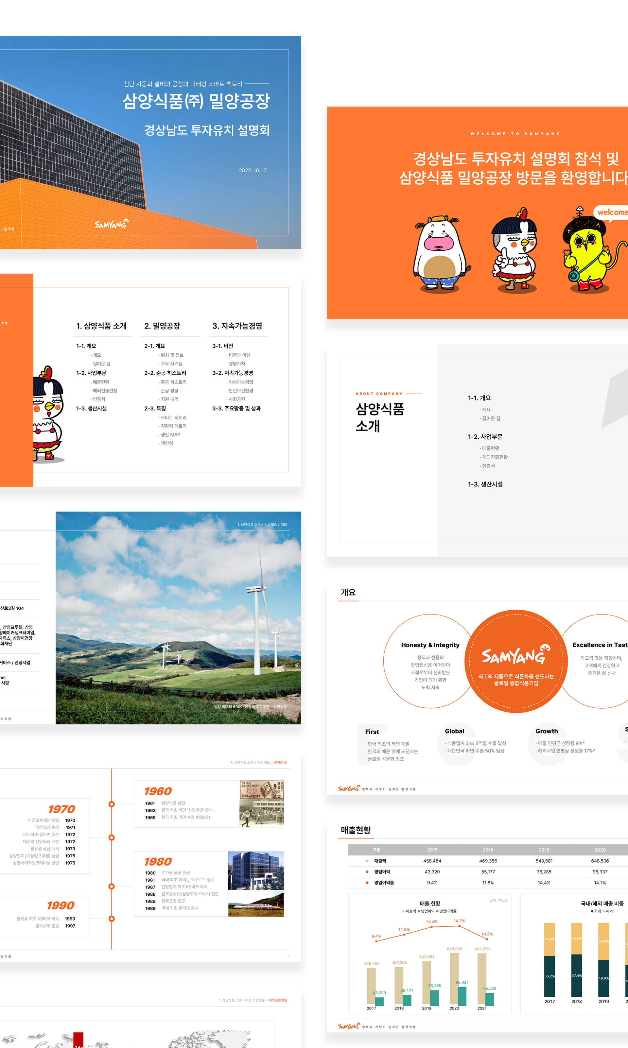Click the orange "1980" decade heading

(x=158, y=861)
